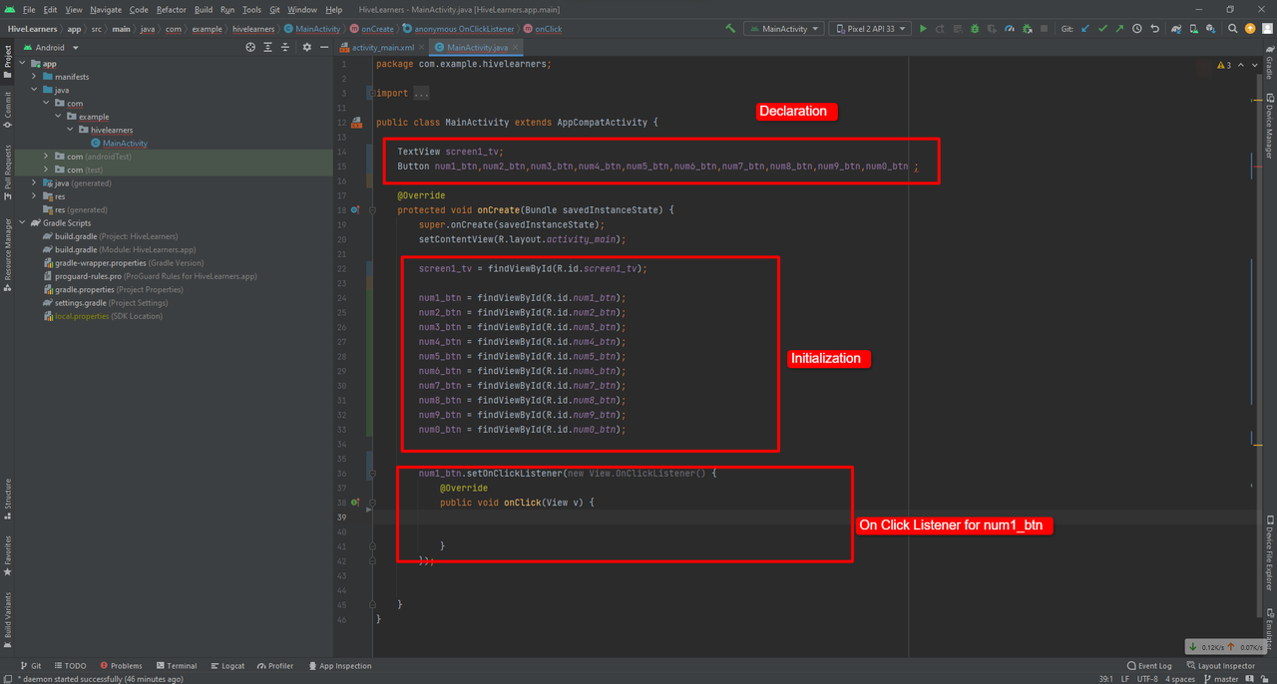Open the Layout Inspector button
This screenshot has height=684, width=1277.
tap(1220, 666)
